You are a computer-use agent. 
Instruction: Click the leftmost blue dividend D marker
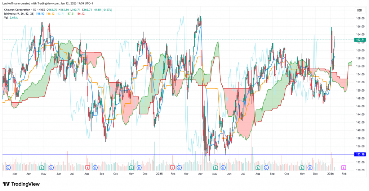(8, 168)
